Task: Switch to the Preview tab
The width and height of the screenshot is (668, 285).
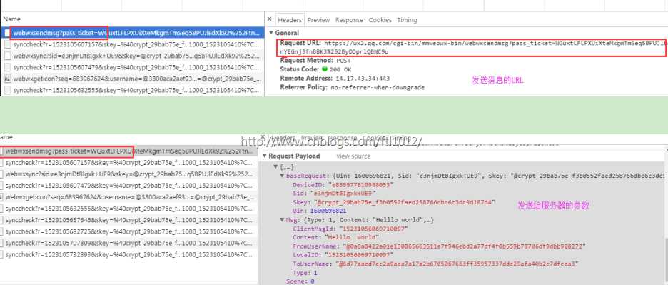Action: [x=319, y=20]
